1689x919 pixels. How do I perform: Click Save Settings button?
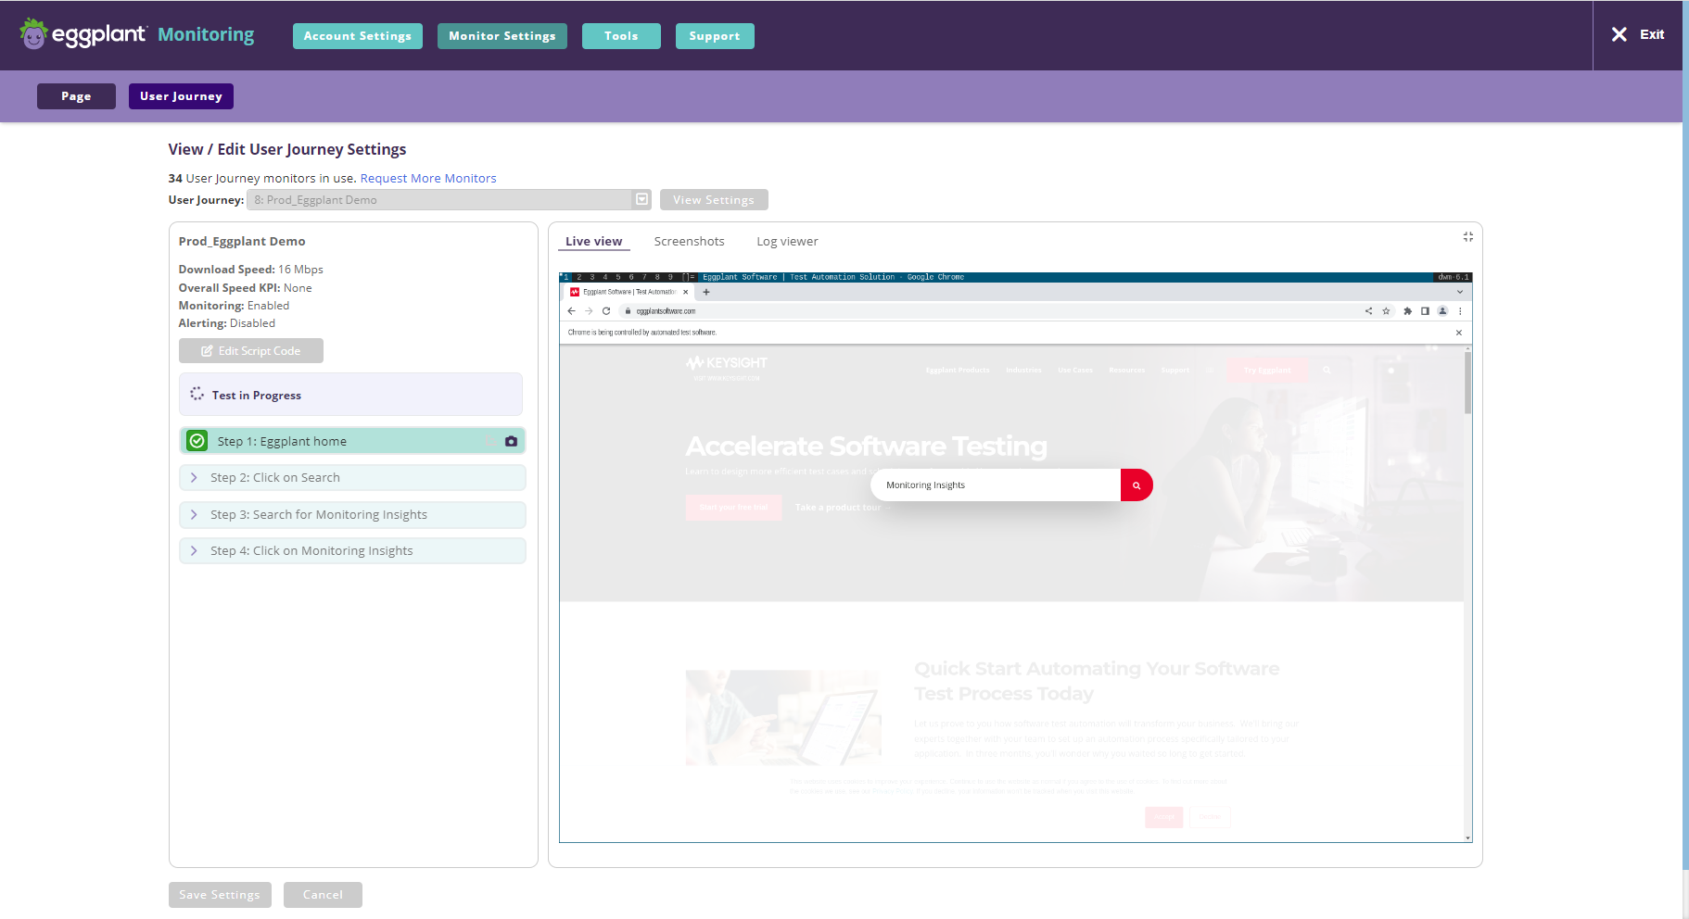[220, 895]
